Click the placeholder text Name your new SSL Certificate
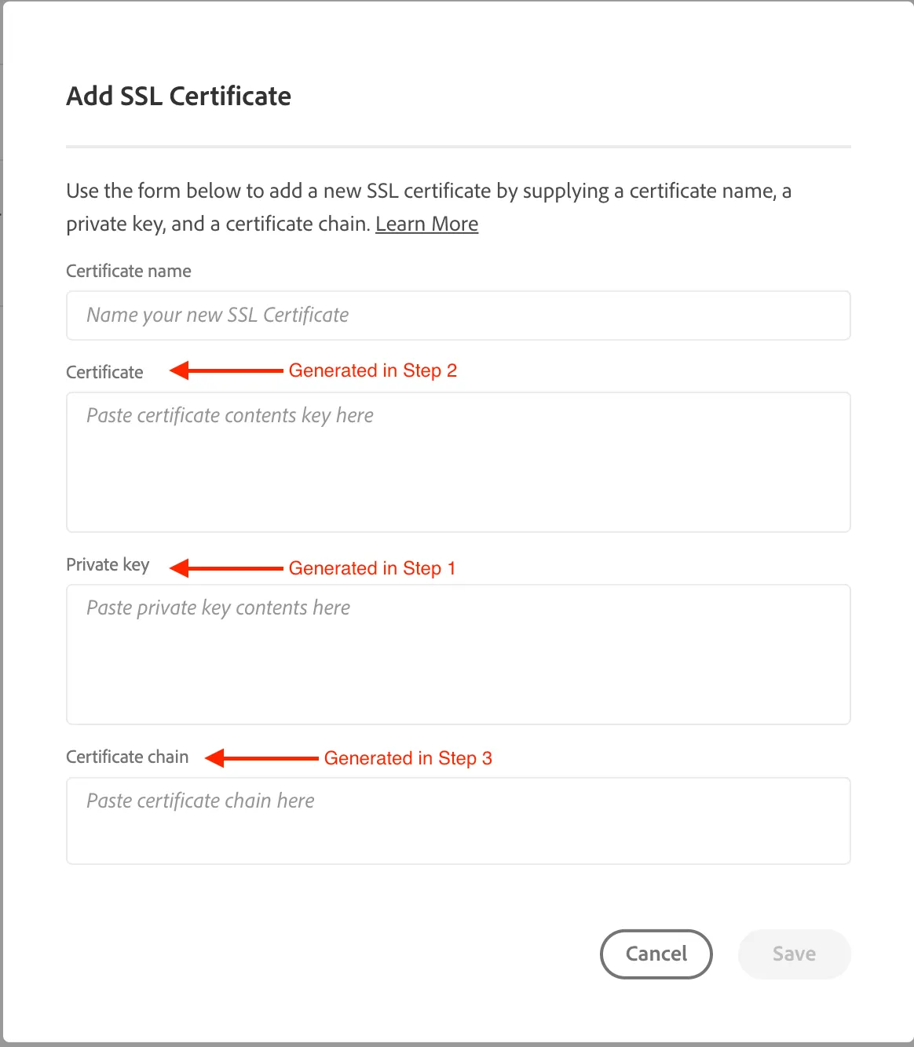Viewport: 914px width, 1047px height. click(x=218, y=315)
